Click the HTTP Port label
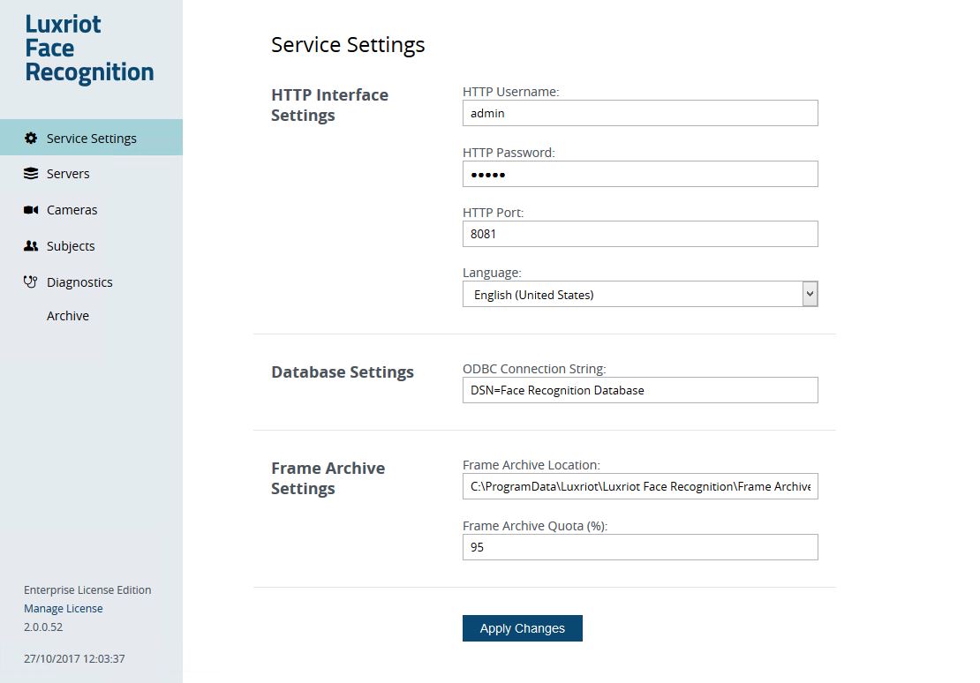This screenshot has width=980, height=683. pos(494,213)
